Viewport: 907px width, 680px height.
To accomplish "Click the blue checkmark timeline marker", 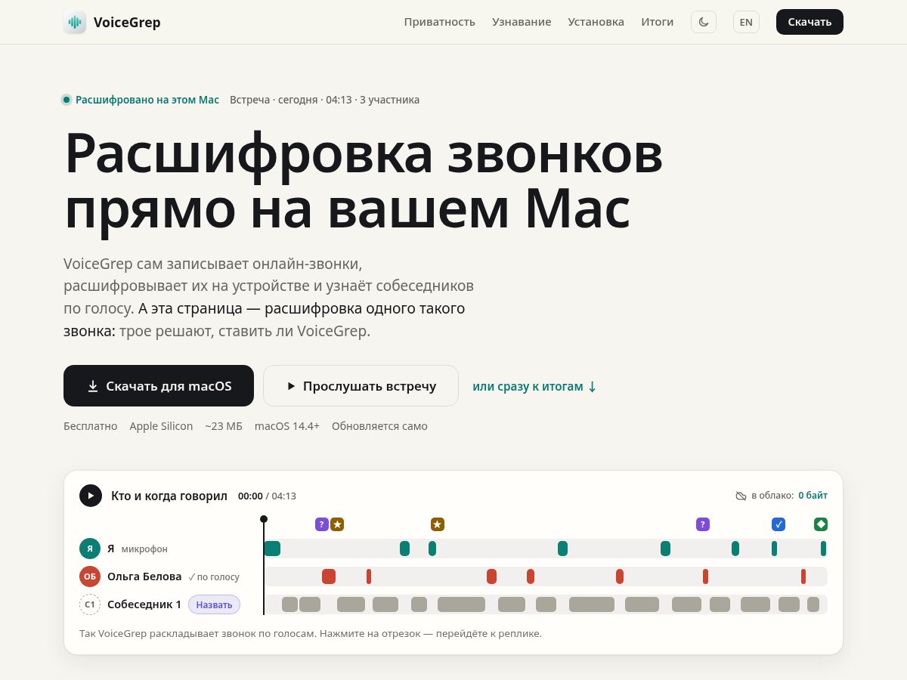I will coord(779,524).
